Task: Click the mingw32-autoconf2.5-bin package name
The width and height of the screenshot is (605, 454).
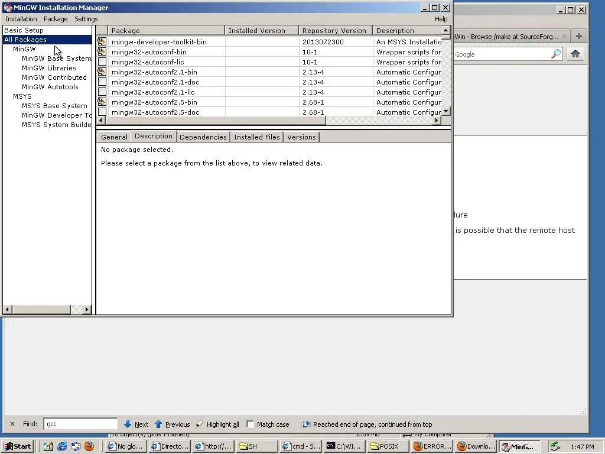Action: click(x=154, y=102)
